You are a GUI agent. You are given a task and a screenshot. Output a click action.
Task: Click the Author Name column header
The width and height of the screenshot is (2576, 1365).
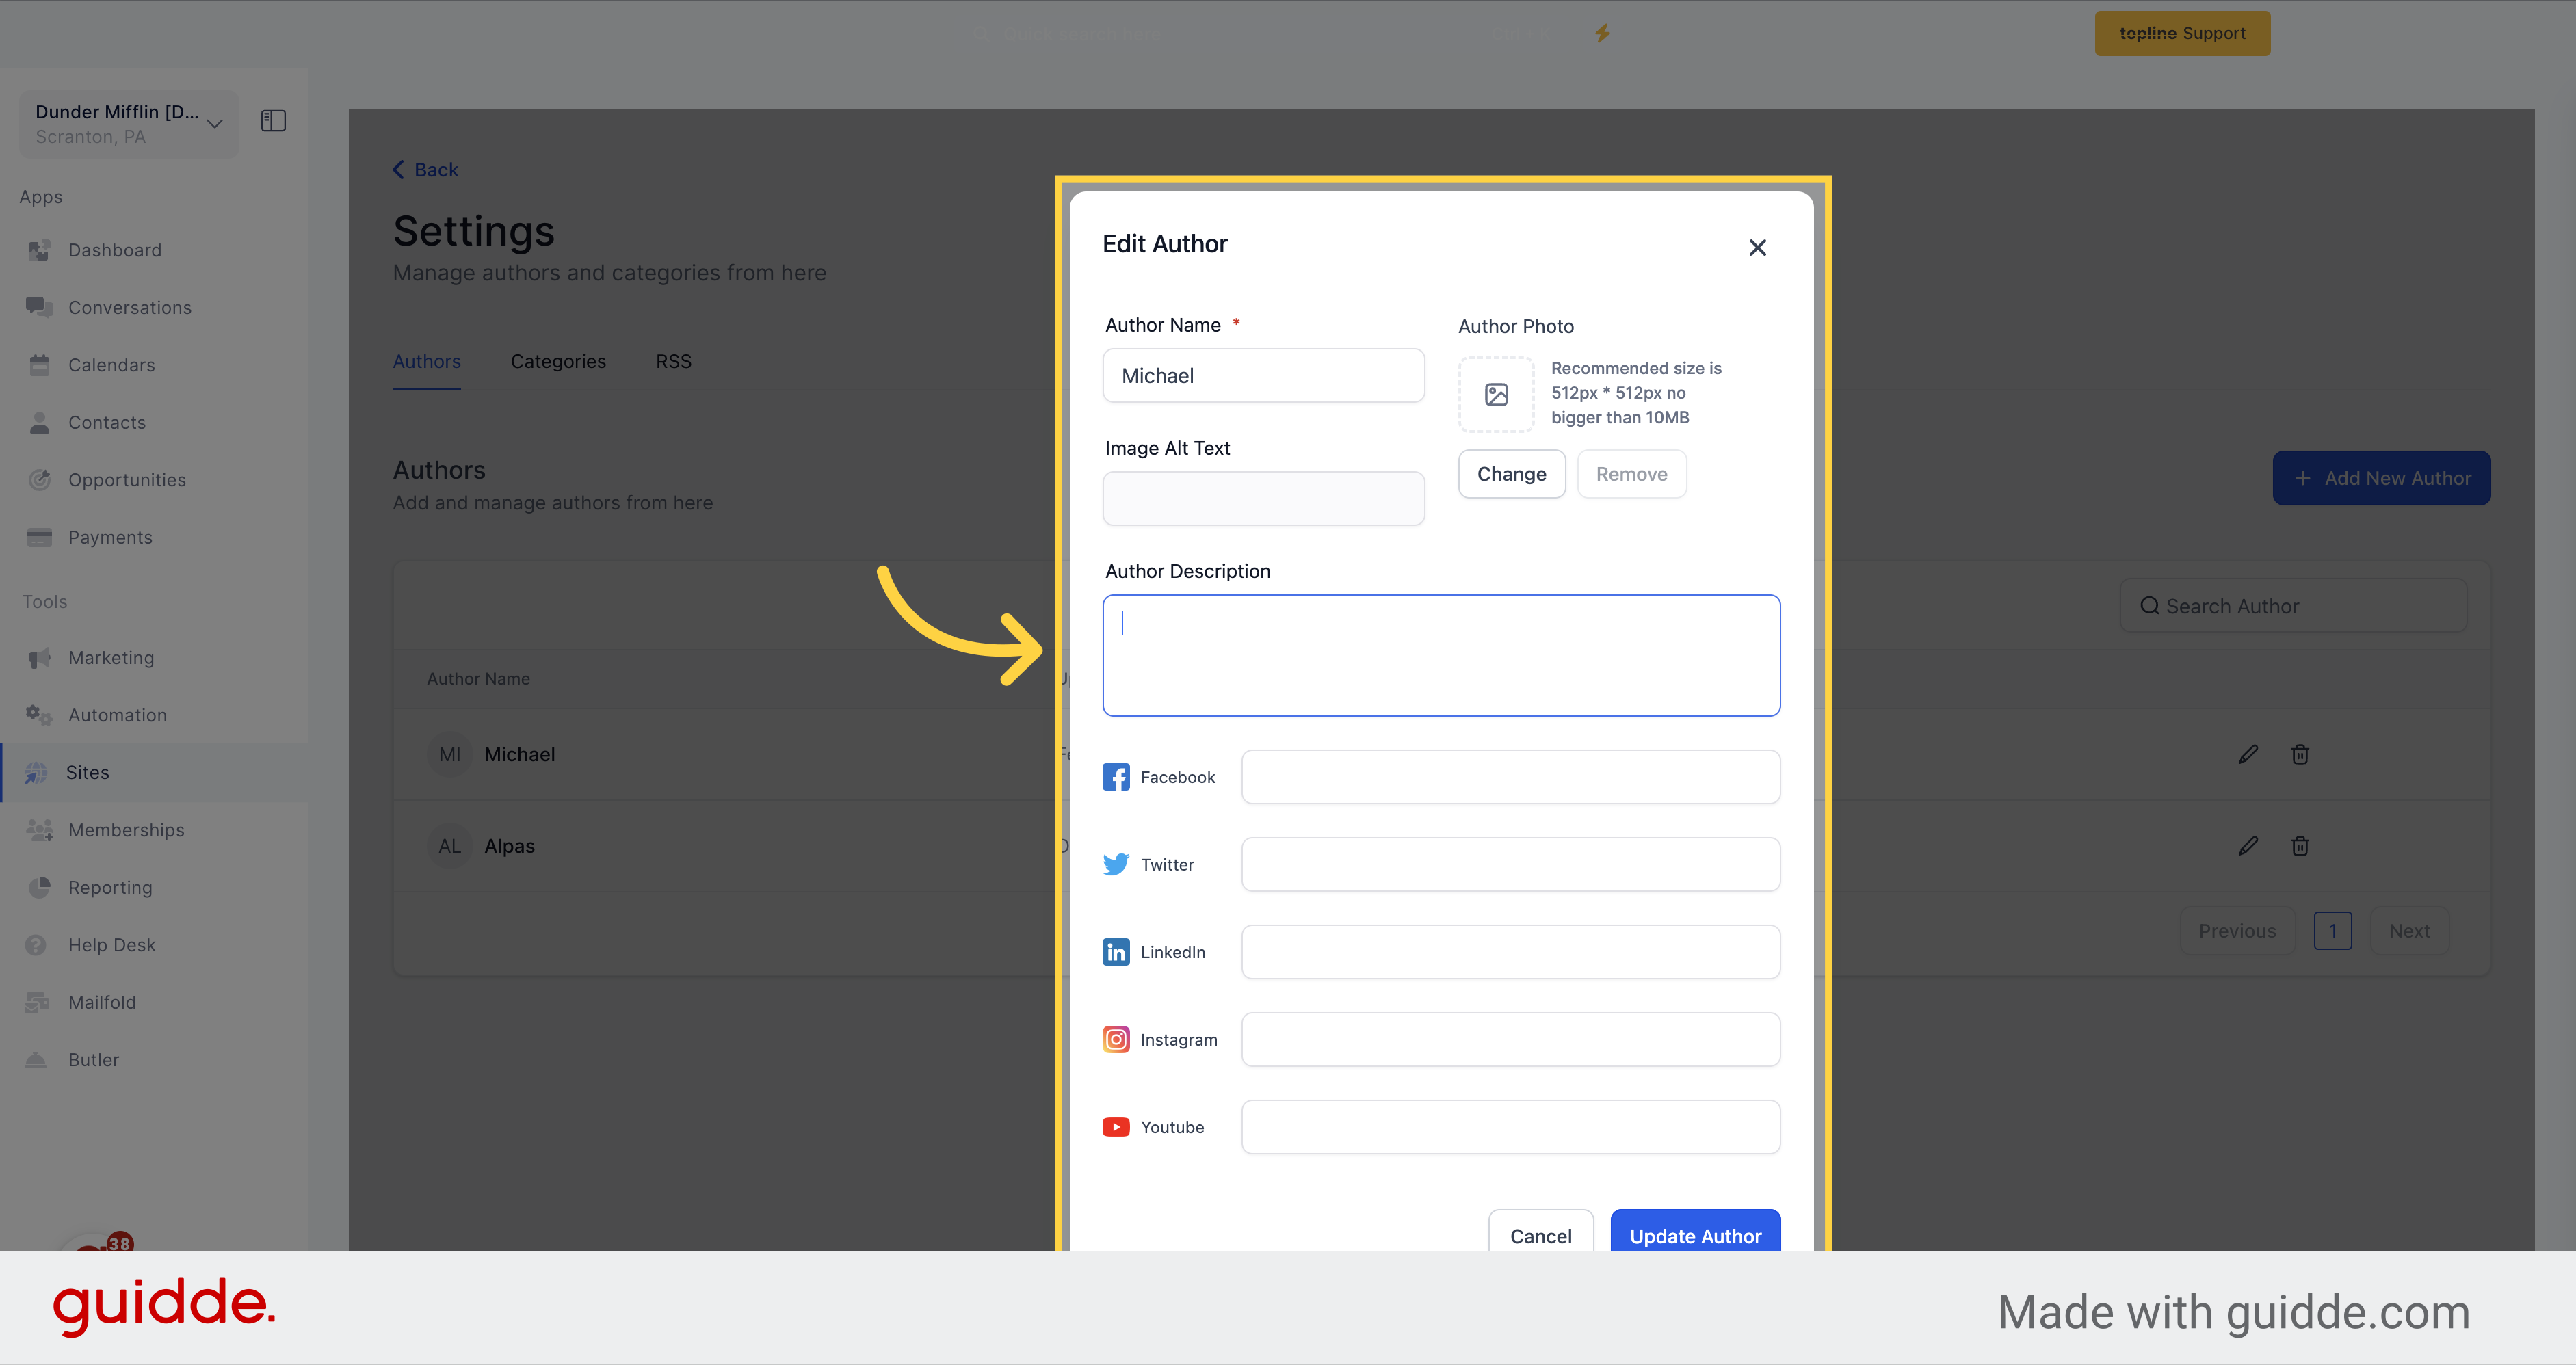pos(478,678)
